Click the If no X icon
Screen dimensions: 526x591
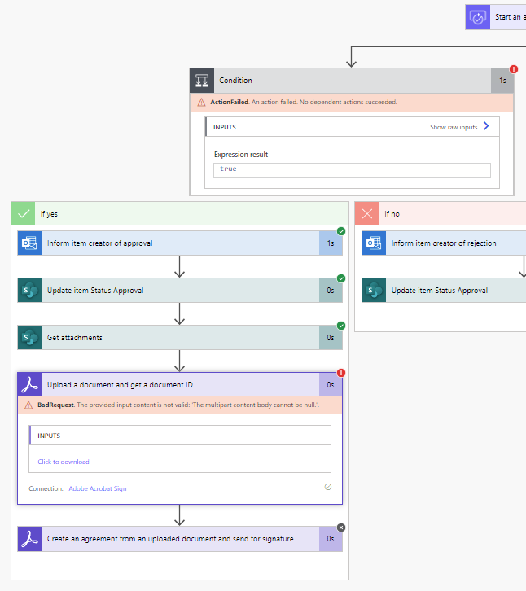click(367, 214)
